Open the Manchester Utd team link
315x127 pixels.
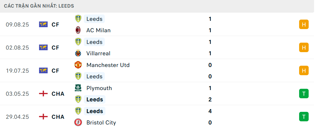coord(108,65)
